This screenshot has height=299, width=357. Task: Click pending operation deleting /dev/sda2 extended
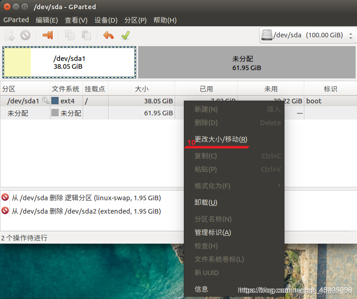pyautogui.click(x=86, y=211)
